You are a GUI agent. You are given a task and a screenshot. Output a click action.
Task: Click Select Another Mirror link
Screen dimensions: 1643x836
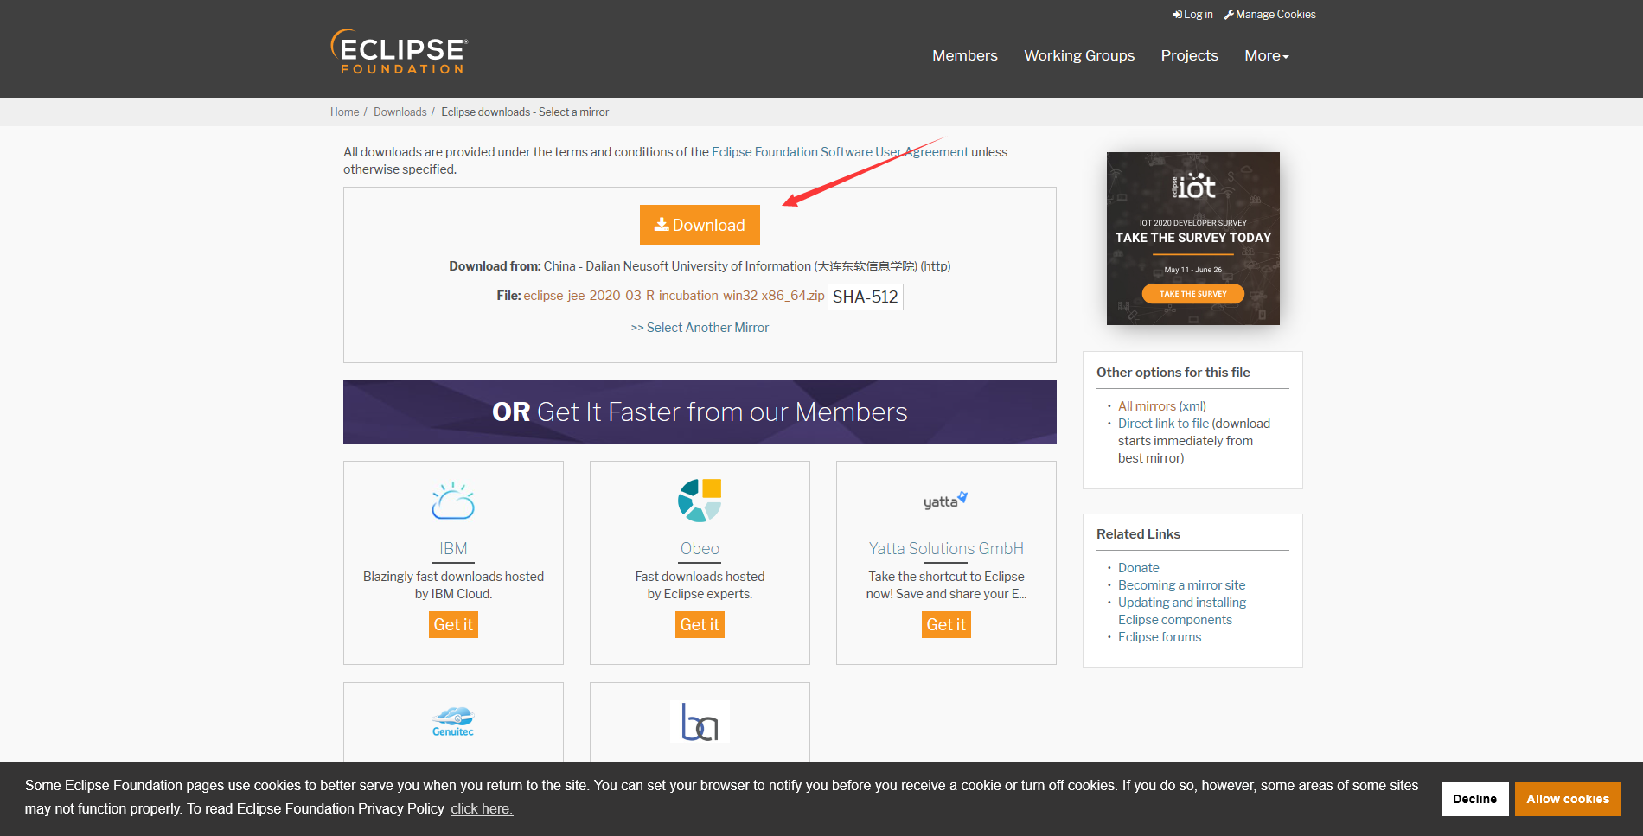tap(700, 328)
